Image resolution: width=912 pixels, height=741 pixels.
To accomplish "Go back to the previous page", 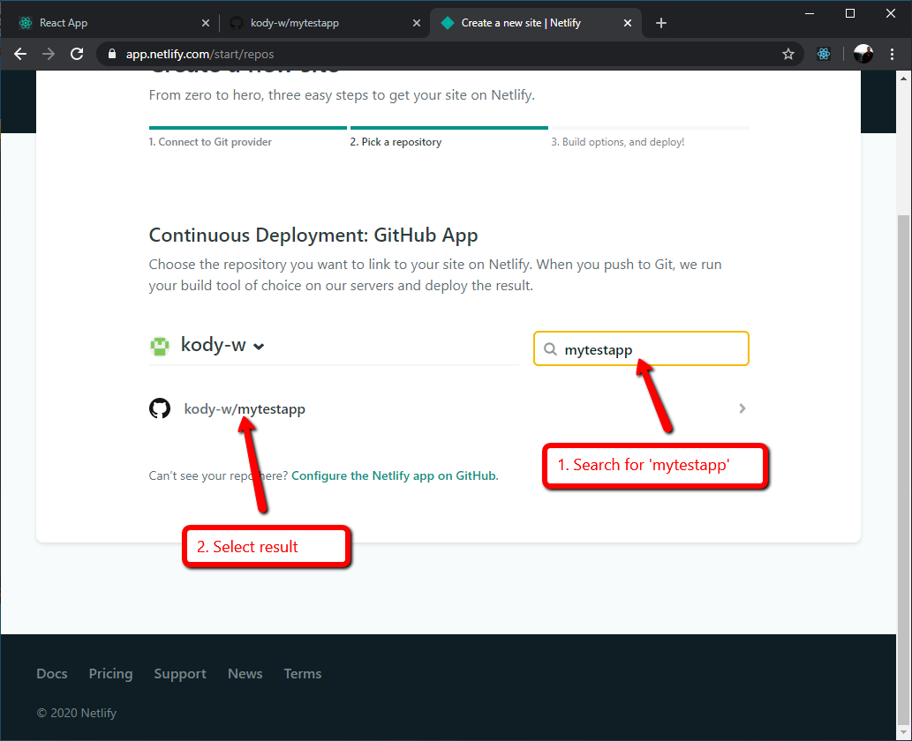I will coord(20,54).
